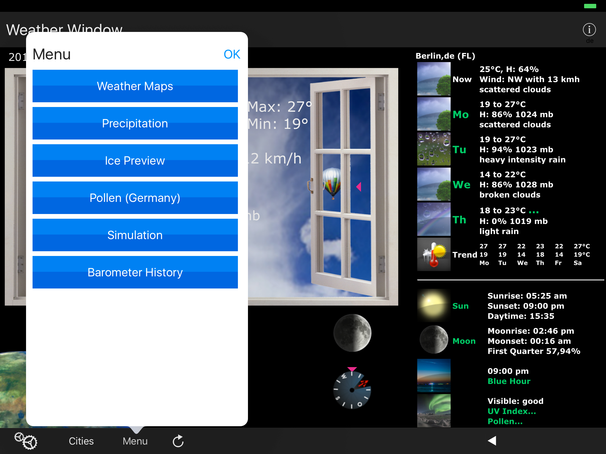Click the info circle icon
This screenshot has height=454, width=606.
tap(589, 30)
